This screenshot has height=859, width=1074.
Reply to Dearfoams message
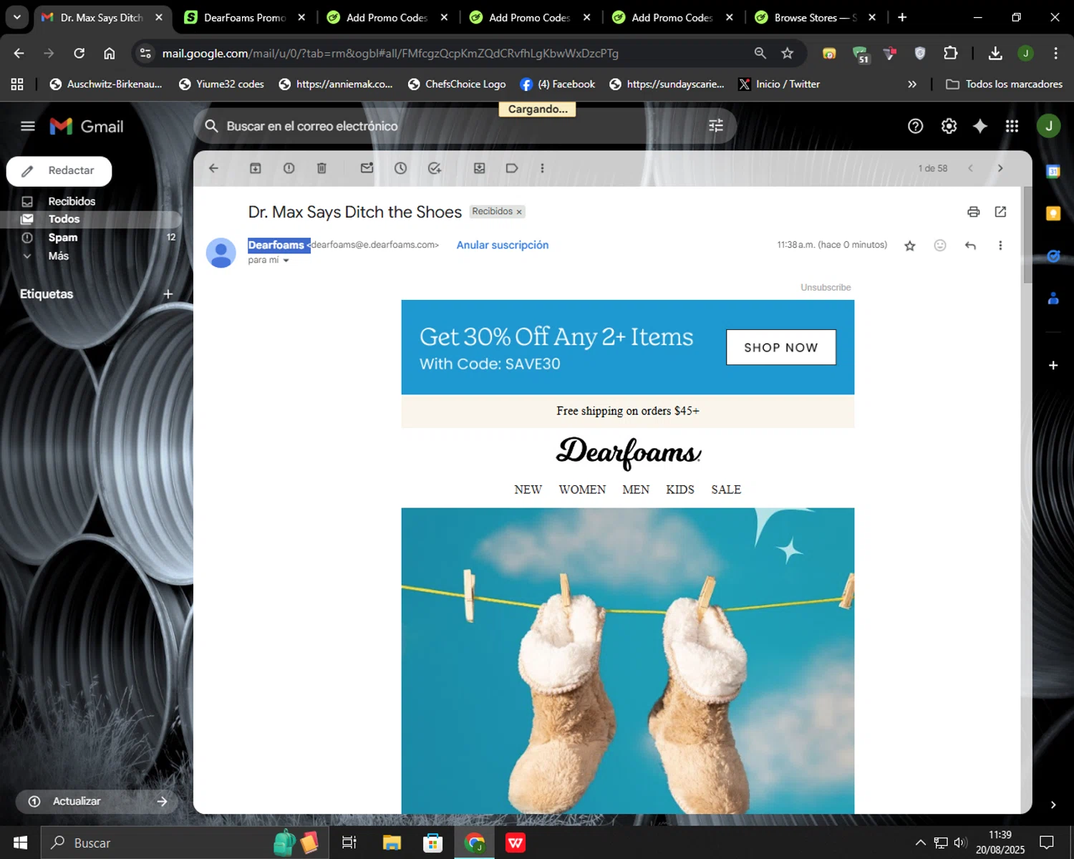pyautogui.click(x=970, y=246)
